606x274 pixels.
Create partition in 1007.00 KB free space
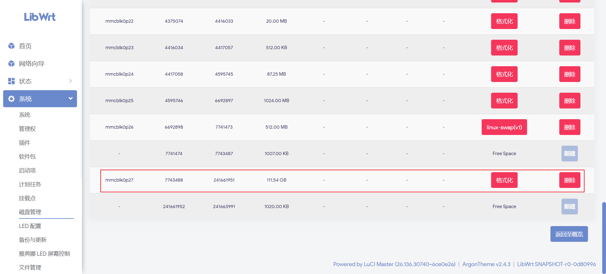coord(570,154)
